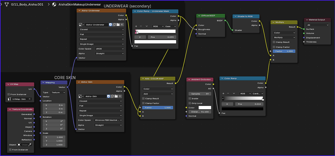This screenshot has height=156, width=335.
Task: Enable From Instancer on Texture Coordinate node
Action: pyautogui.click(x=10, y=150)
